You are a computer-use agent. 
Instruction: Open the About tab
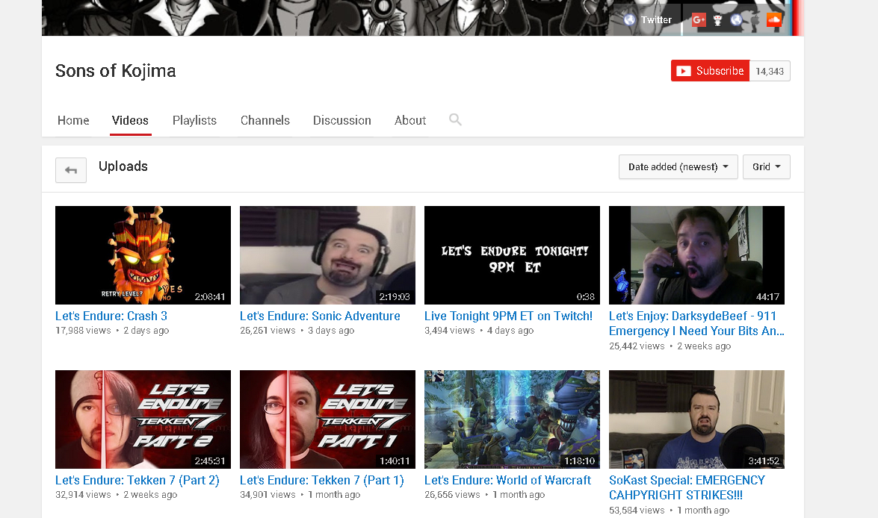(x=410, y=120)
